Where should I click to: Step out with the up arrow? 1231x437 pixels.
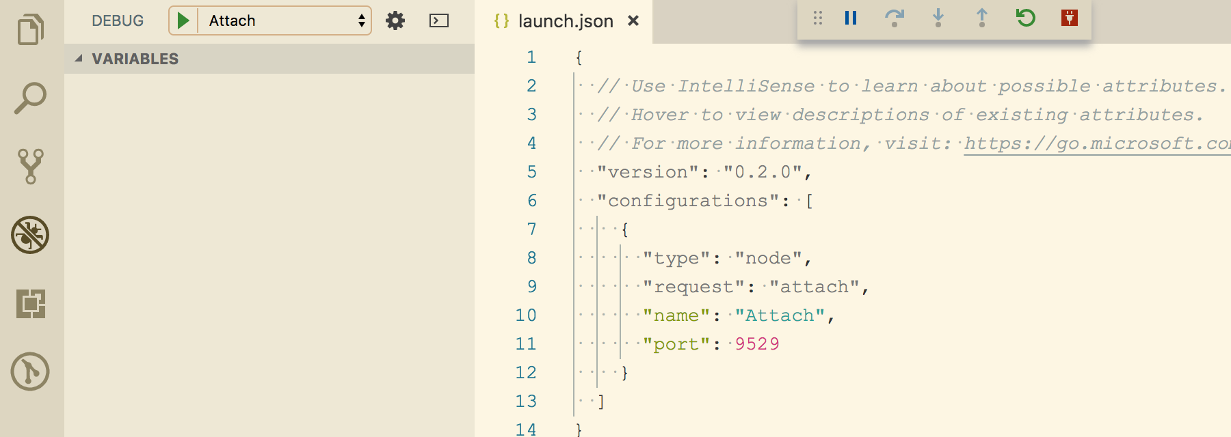click(982, 18)
